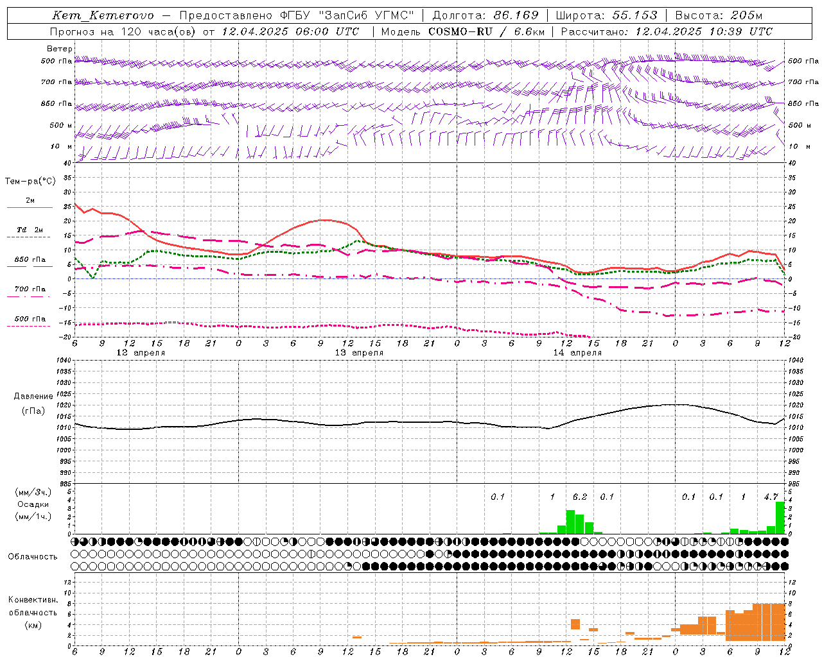The height and width of the screenshot is (657, 822).
Task: Click the 4.7 precipitation total value
Action: pyautogui.click(x=771, y=497)
